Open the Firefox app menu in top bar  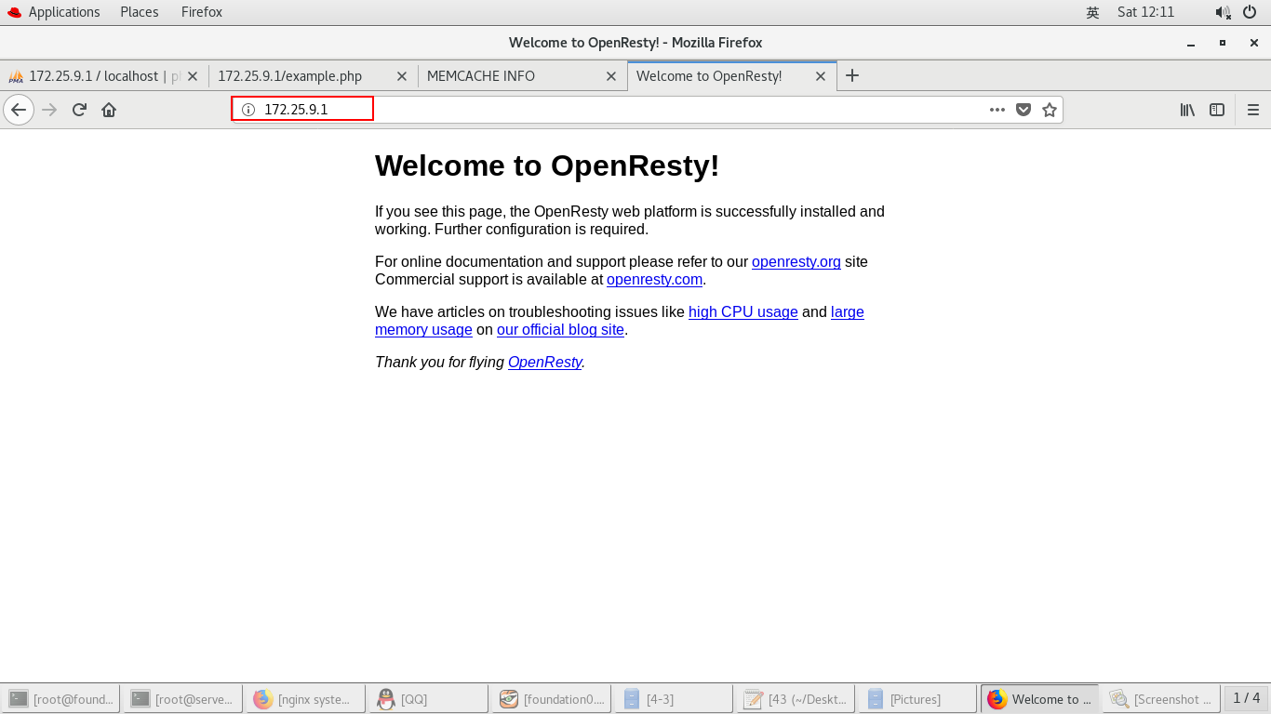tap(202, 12)
